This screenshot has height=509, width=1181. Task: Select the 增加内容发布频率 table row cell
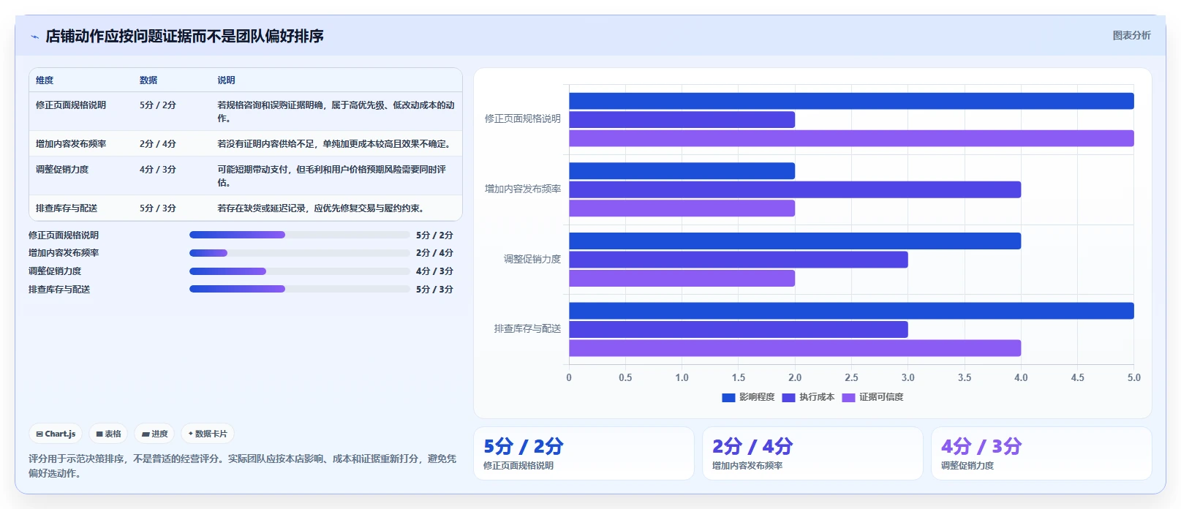click(71, 144)
